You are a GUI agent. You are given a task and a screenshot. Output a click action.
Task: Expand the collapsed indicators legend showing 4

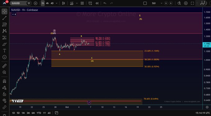click(x=14, y=14)
